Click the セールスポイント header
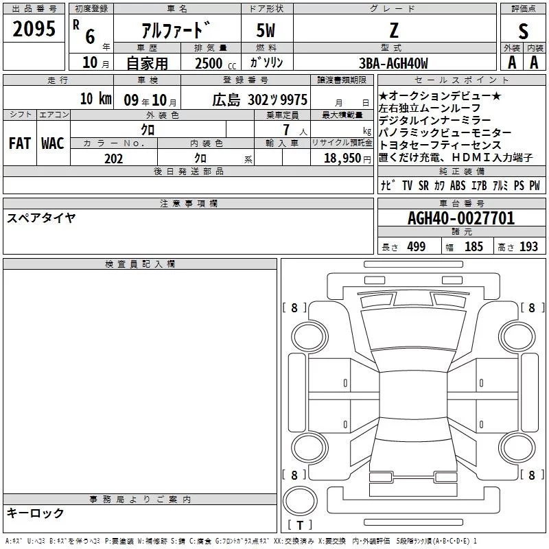The height and width of the screenshot is (549, 549). [461, 80]
